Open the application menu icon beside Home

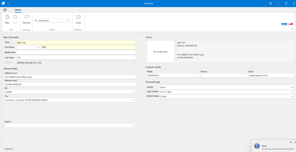(x=5, y=10)
